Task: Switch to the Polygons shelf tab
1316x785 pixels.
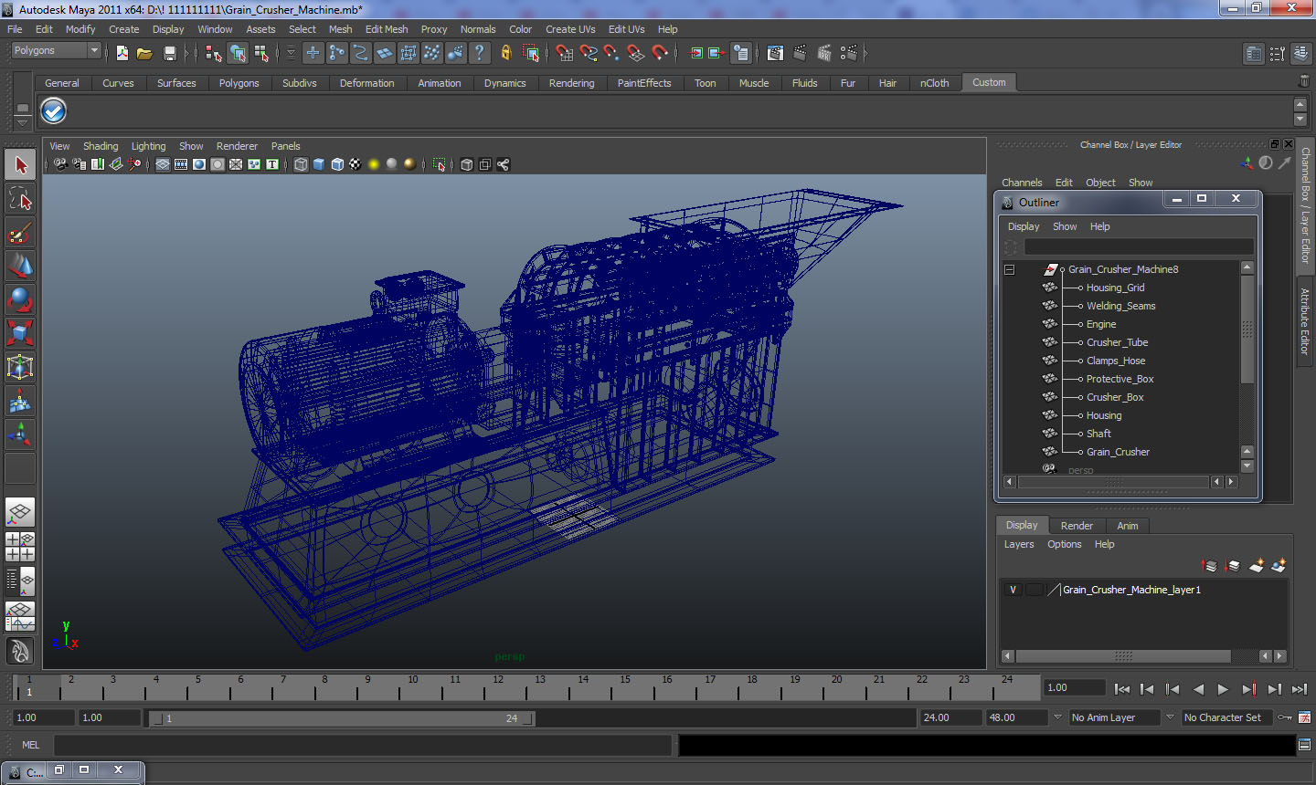Action: [239, 83]
